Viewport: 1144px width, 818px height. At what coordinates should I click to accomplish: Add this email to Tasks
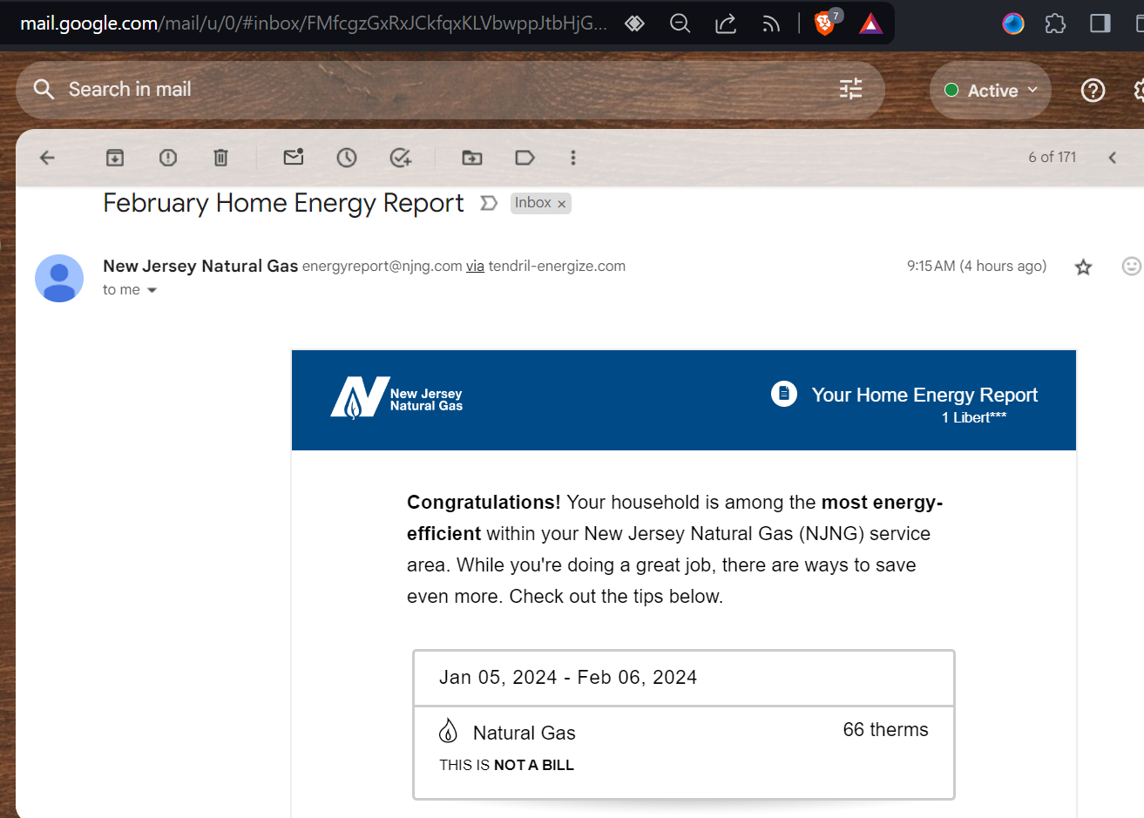401,158
